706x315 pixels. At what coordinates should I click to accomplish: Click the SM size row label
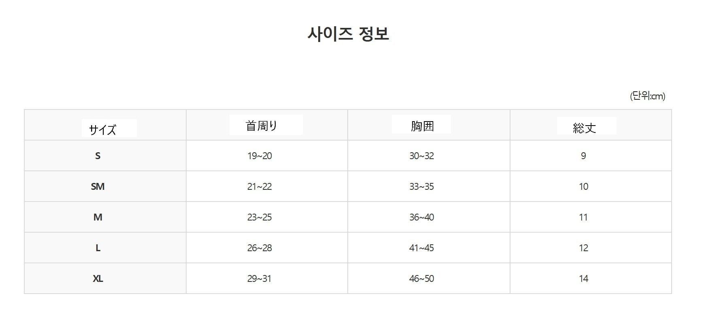[98, 187]
